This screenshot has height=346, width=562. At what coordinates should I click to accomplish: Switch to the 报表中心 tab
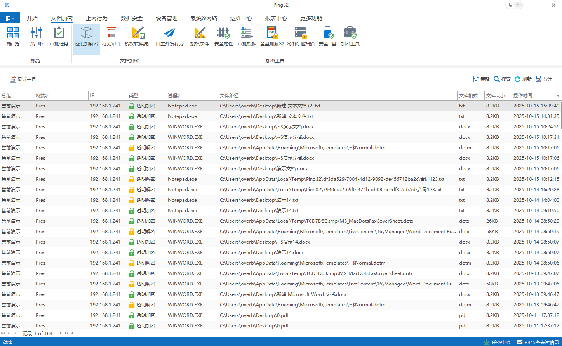pos(276,18)
